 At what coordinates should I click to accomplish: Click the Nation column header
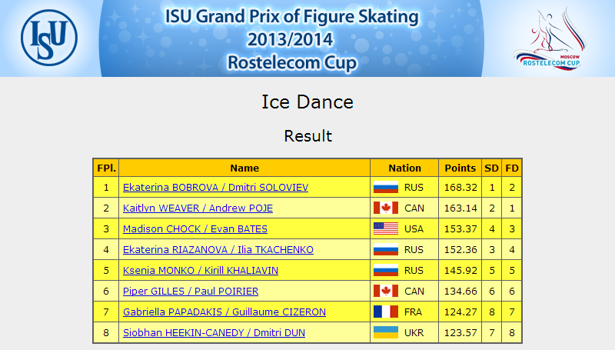404,168
